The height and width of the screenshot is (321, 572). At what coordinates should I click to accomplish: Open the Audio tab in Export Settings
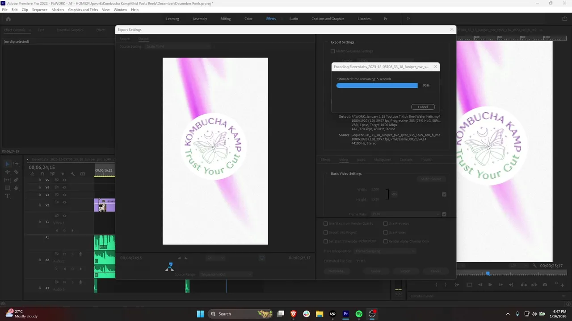(361, 159)
